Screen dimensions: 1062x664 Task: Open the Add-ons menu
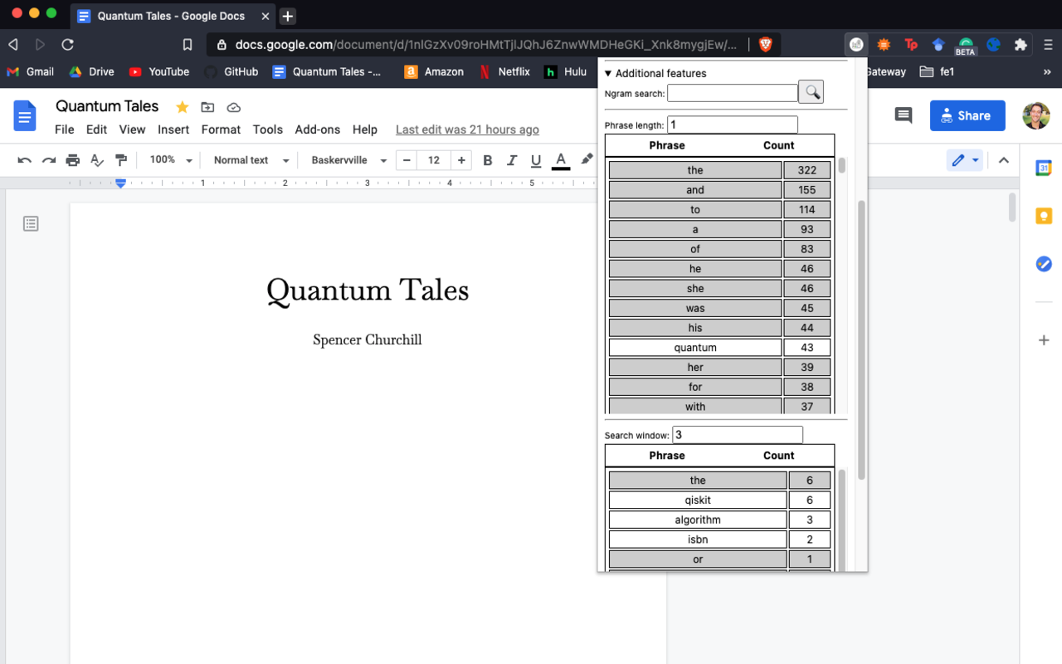tap(317, 129)
